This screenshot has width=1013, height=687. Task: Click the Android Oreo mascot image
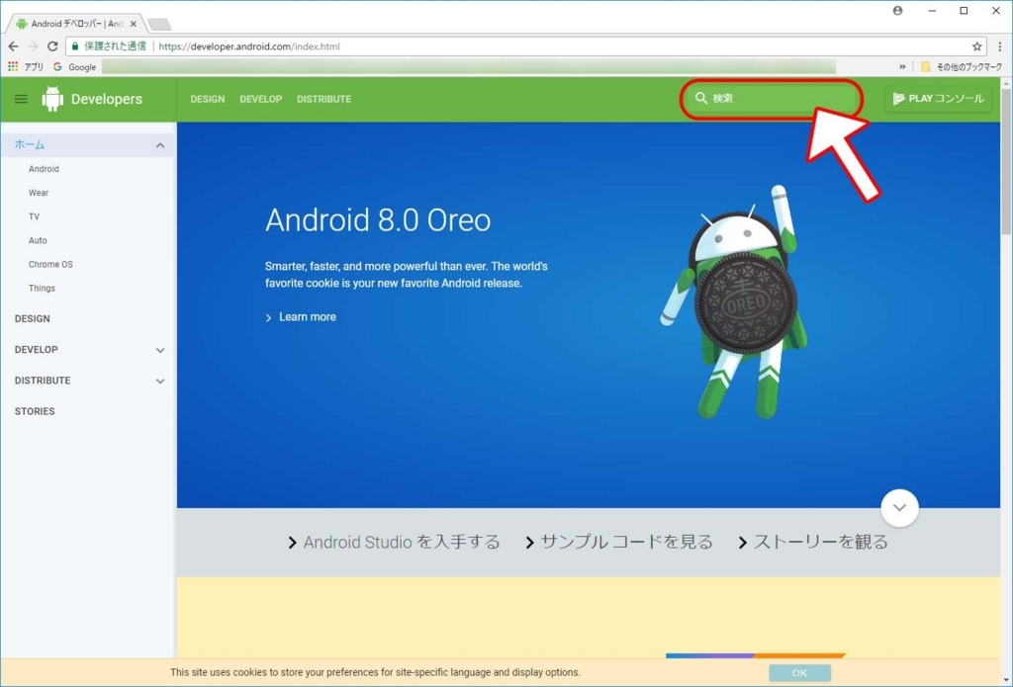(735, 302)
